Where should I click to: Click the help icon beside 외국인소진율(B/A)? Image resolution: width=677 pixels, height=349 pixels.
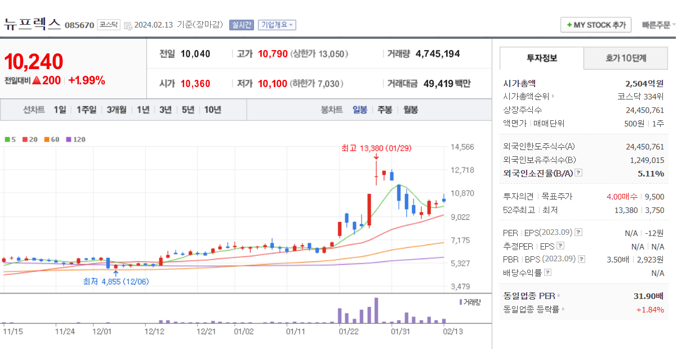tap(578, 173)
